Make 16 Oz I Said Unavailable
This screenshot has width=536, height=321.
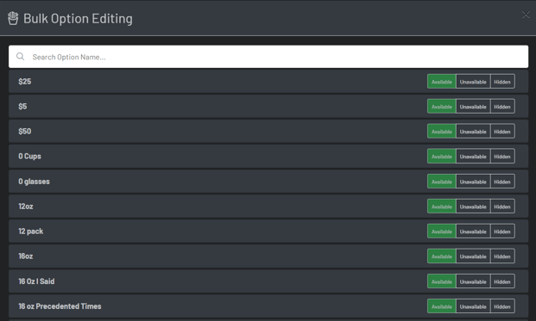473,281
